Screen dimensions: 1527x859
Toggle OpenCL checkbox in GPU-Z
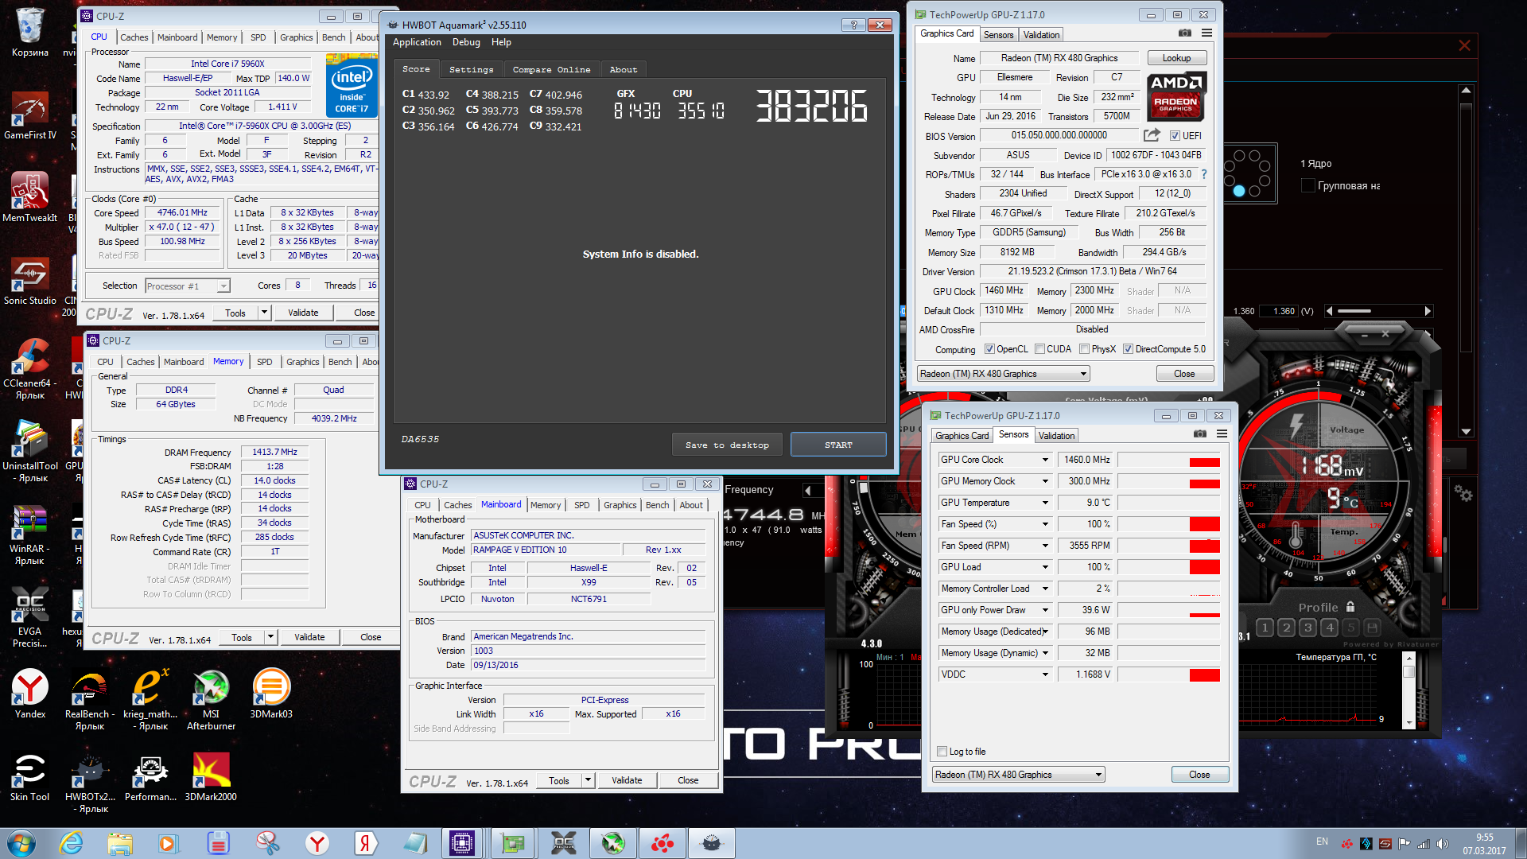989,349
